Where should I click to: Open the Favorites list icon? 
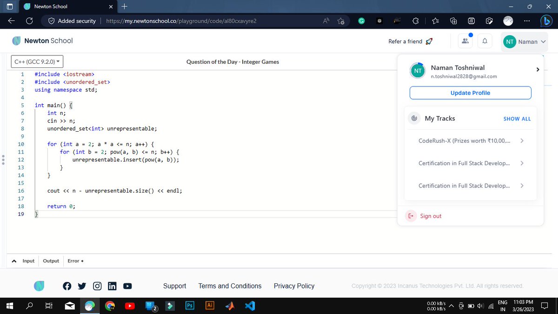[435, 21]
